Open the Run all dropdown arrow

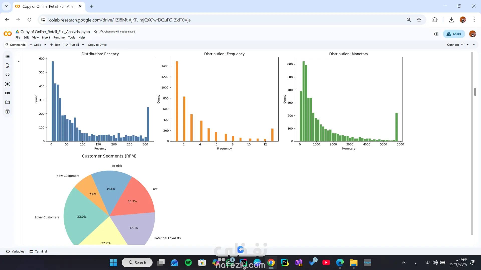pyautogui.click(x=83, y=45)
